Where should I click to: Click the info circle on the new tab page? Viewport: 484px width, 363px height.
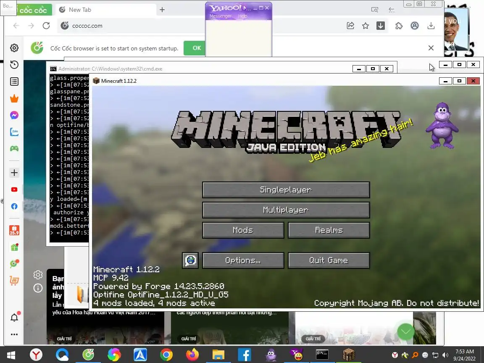coord(38,288)
